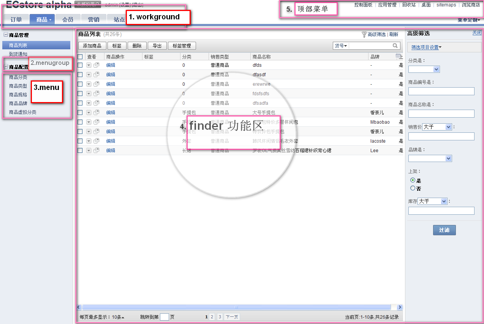The width and height of the screenshot is (484, 324).
Task: Expand detail arrow for the Lee brand row
Action: (x=89, y=151)
